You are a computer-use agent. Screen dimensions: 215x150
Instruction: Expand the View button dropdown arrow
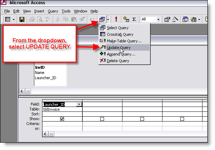[x=14, y=19]
